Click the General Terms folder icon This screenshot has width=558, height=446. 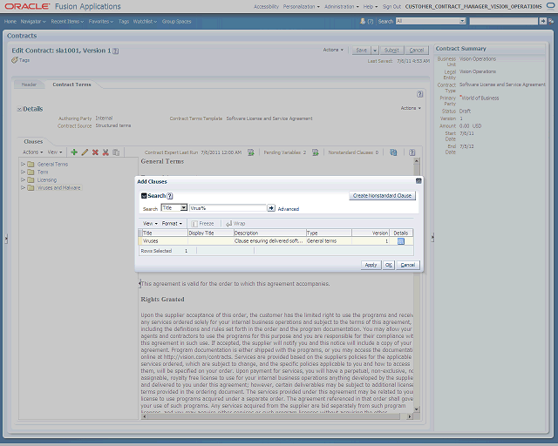[x=31, y=164]
